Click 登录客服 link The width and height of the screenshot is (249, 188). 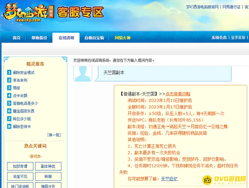[238, 38]
